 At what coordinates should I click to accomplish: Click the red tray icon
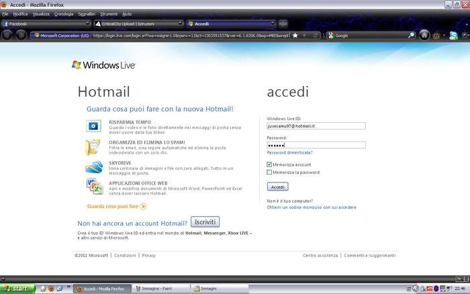[x=430, y=289]
